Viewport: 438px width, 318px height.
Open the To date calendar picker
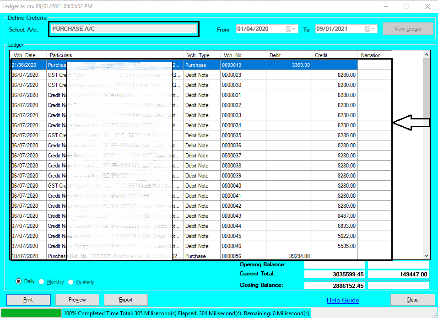tap(367, 29)
